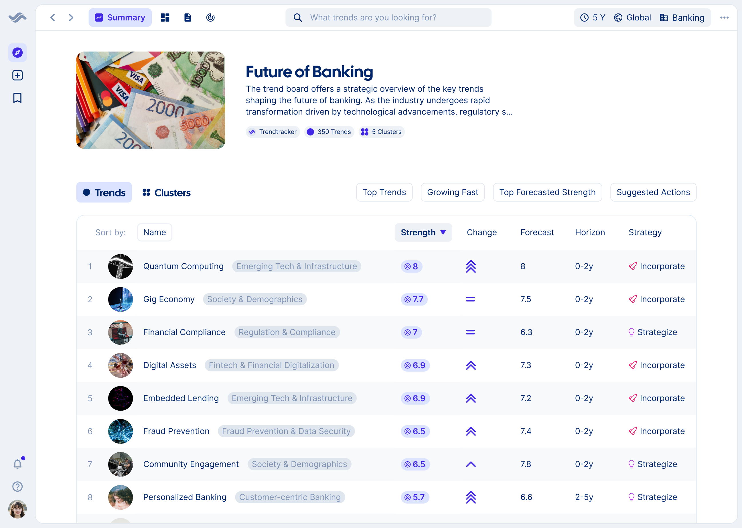Screen dimensions: 742x528
Task: Navigate back with the left chevron
Action: (x=53, y=17)
